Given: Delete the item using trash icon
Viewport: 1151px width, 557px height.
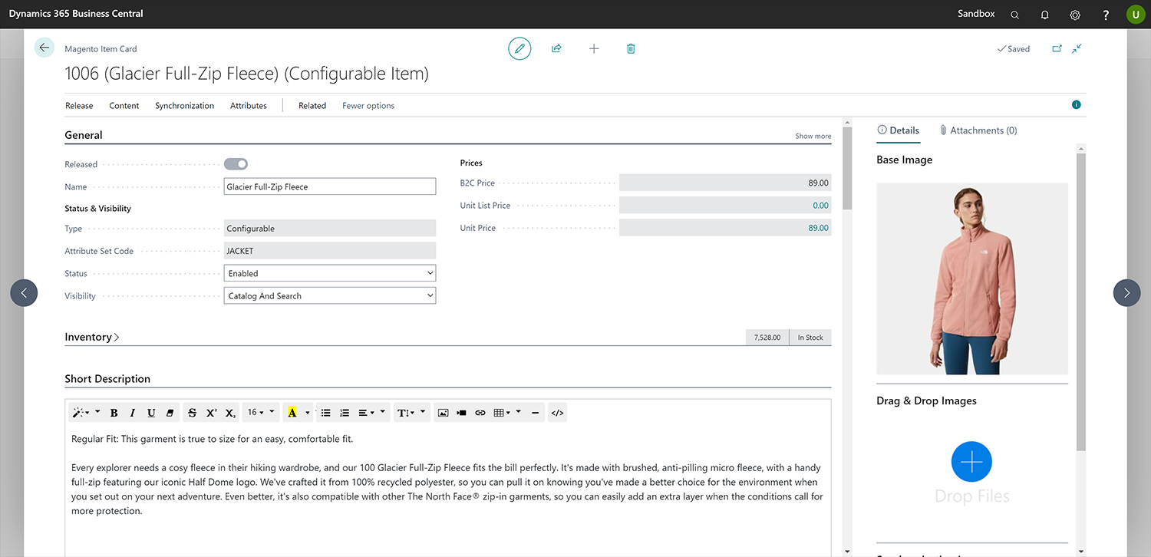Looking at the screenshot, I should coord(631,48).
